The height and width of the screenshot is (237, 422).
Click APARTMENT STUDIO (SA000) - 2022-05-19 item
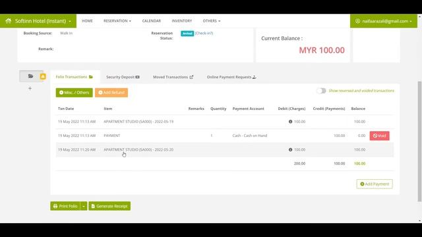[x=138, y=121]
